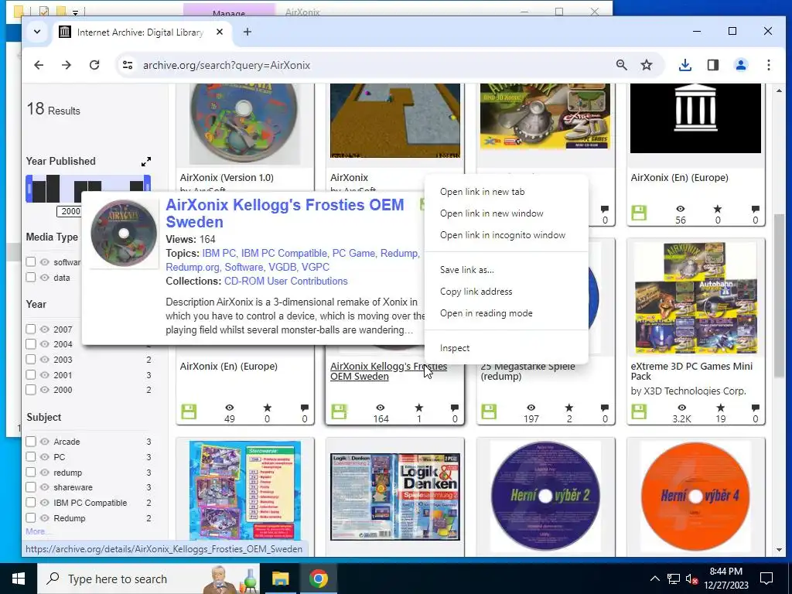792x594 pixels.
Task: Open Logik & Denken cover thumbnail
Action: 395,497
